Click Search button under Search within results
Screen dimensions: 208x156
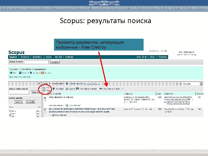pyautogui.click(x=35, y=92)
